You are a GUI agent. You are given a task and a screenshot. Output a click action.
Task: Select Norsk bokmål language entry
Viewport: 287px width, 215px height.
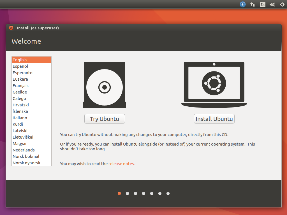[26, 156]
